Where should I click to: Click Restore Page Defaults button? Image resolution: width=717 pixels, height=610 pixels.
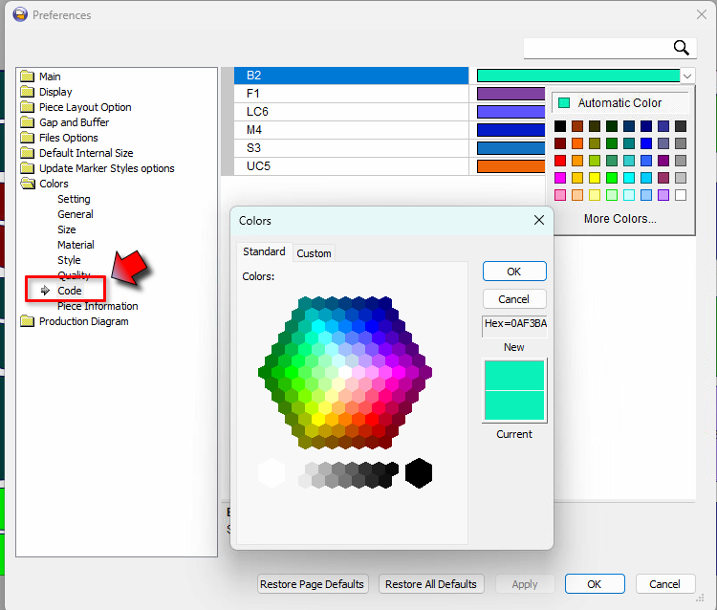313,584
